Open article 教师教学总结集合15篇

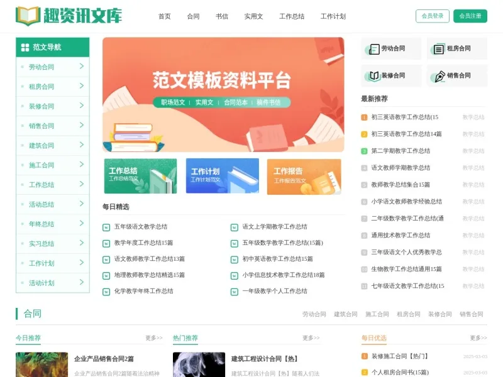(401, 185)
